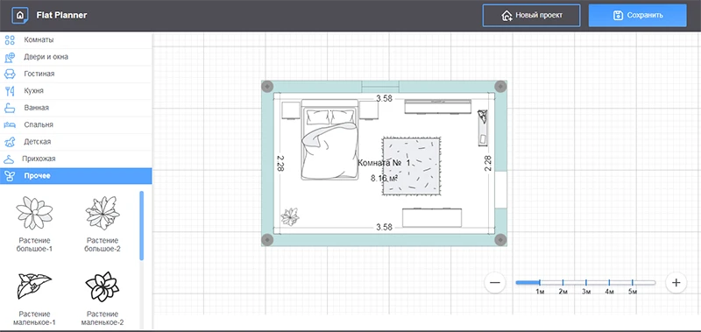701x332 pixels.
Task: Click the right 2.28 dimension label
Action: point(488,163)
